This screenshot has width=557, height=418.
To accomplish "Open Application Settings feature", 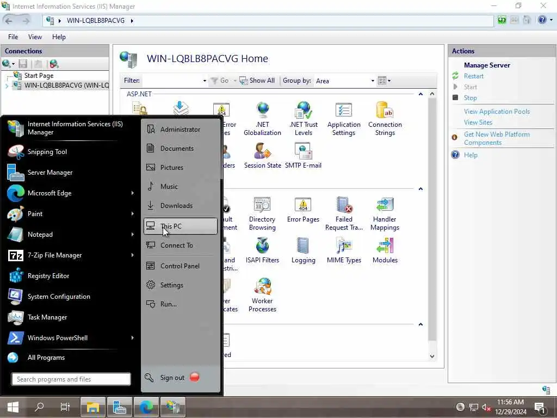I will [x=344, y=119].
